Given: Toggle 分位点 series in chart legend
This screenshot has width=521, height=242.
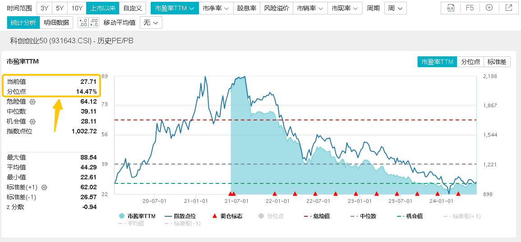Looking at the screenshot, I should tap(271, 216).
